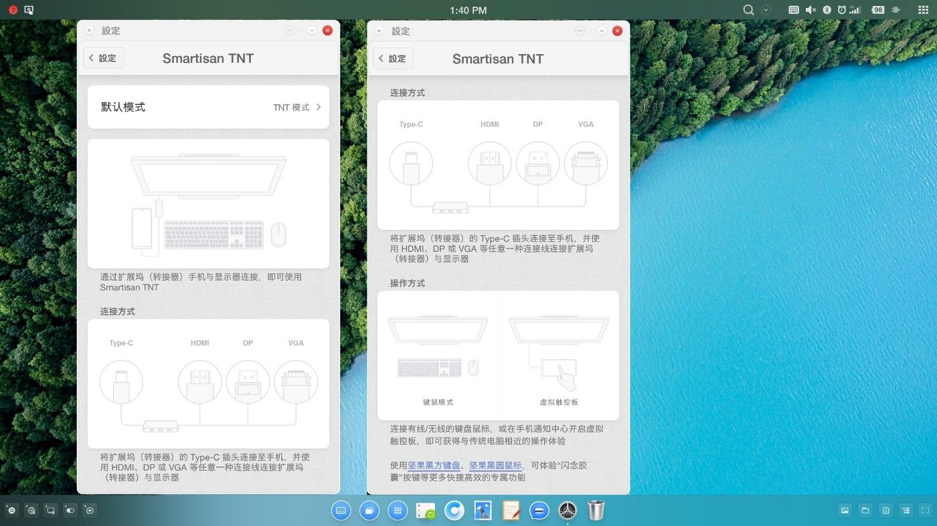Unmute via the muted speaker icon
This screenshot has height=526, width=937.
click(x=811, y=10)
